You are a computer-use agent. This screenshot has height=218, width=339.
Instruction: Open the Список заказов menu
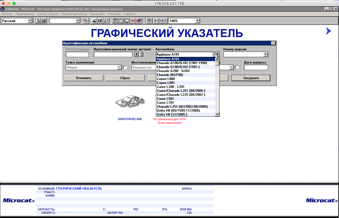(48, 14)
